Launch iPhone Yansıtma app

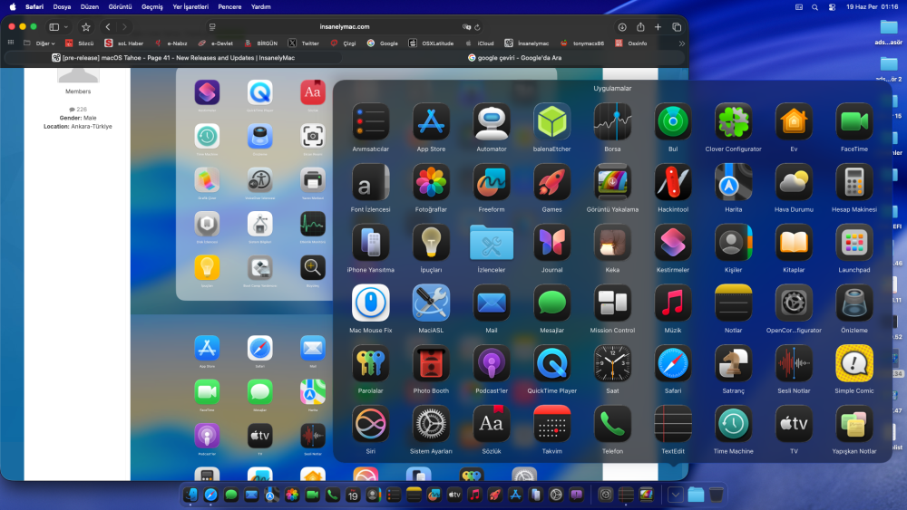tap(370, 243)
